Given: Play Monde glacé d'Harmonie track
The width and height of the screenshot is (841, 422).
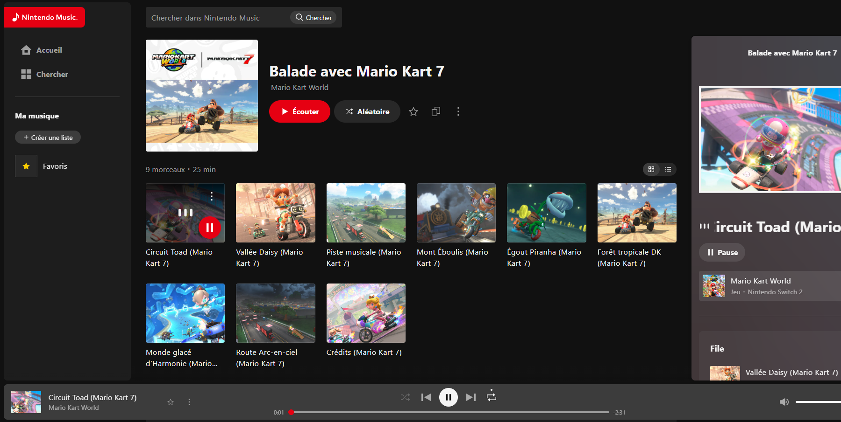Looking at the screenshot, I should tap(185, 313).
